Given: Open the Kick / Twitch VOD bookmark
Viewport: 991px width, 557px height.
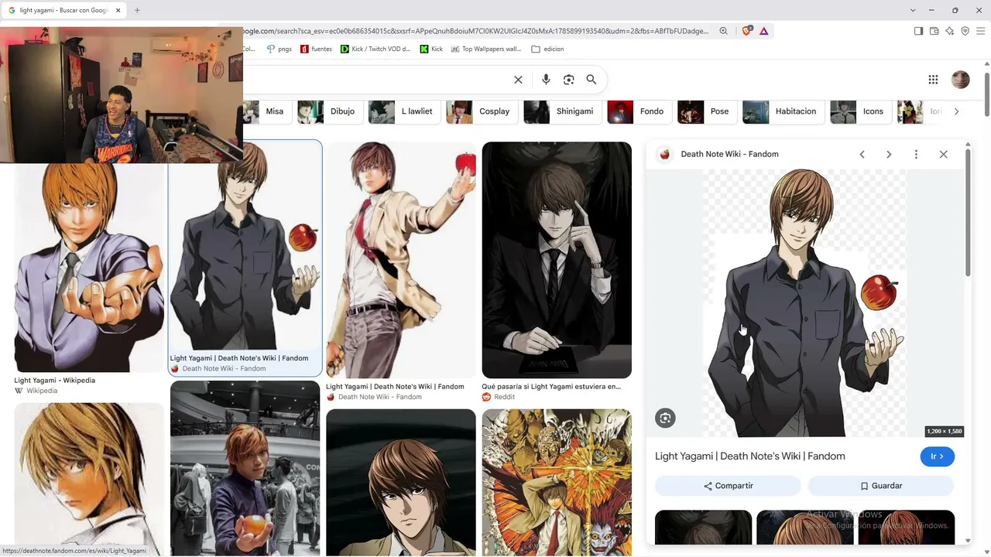Looking at the screenshot, I should pyautogui.click(x=375, y=49).
